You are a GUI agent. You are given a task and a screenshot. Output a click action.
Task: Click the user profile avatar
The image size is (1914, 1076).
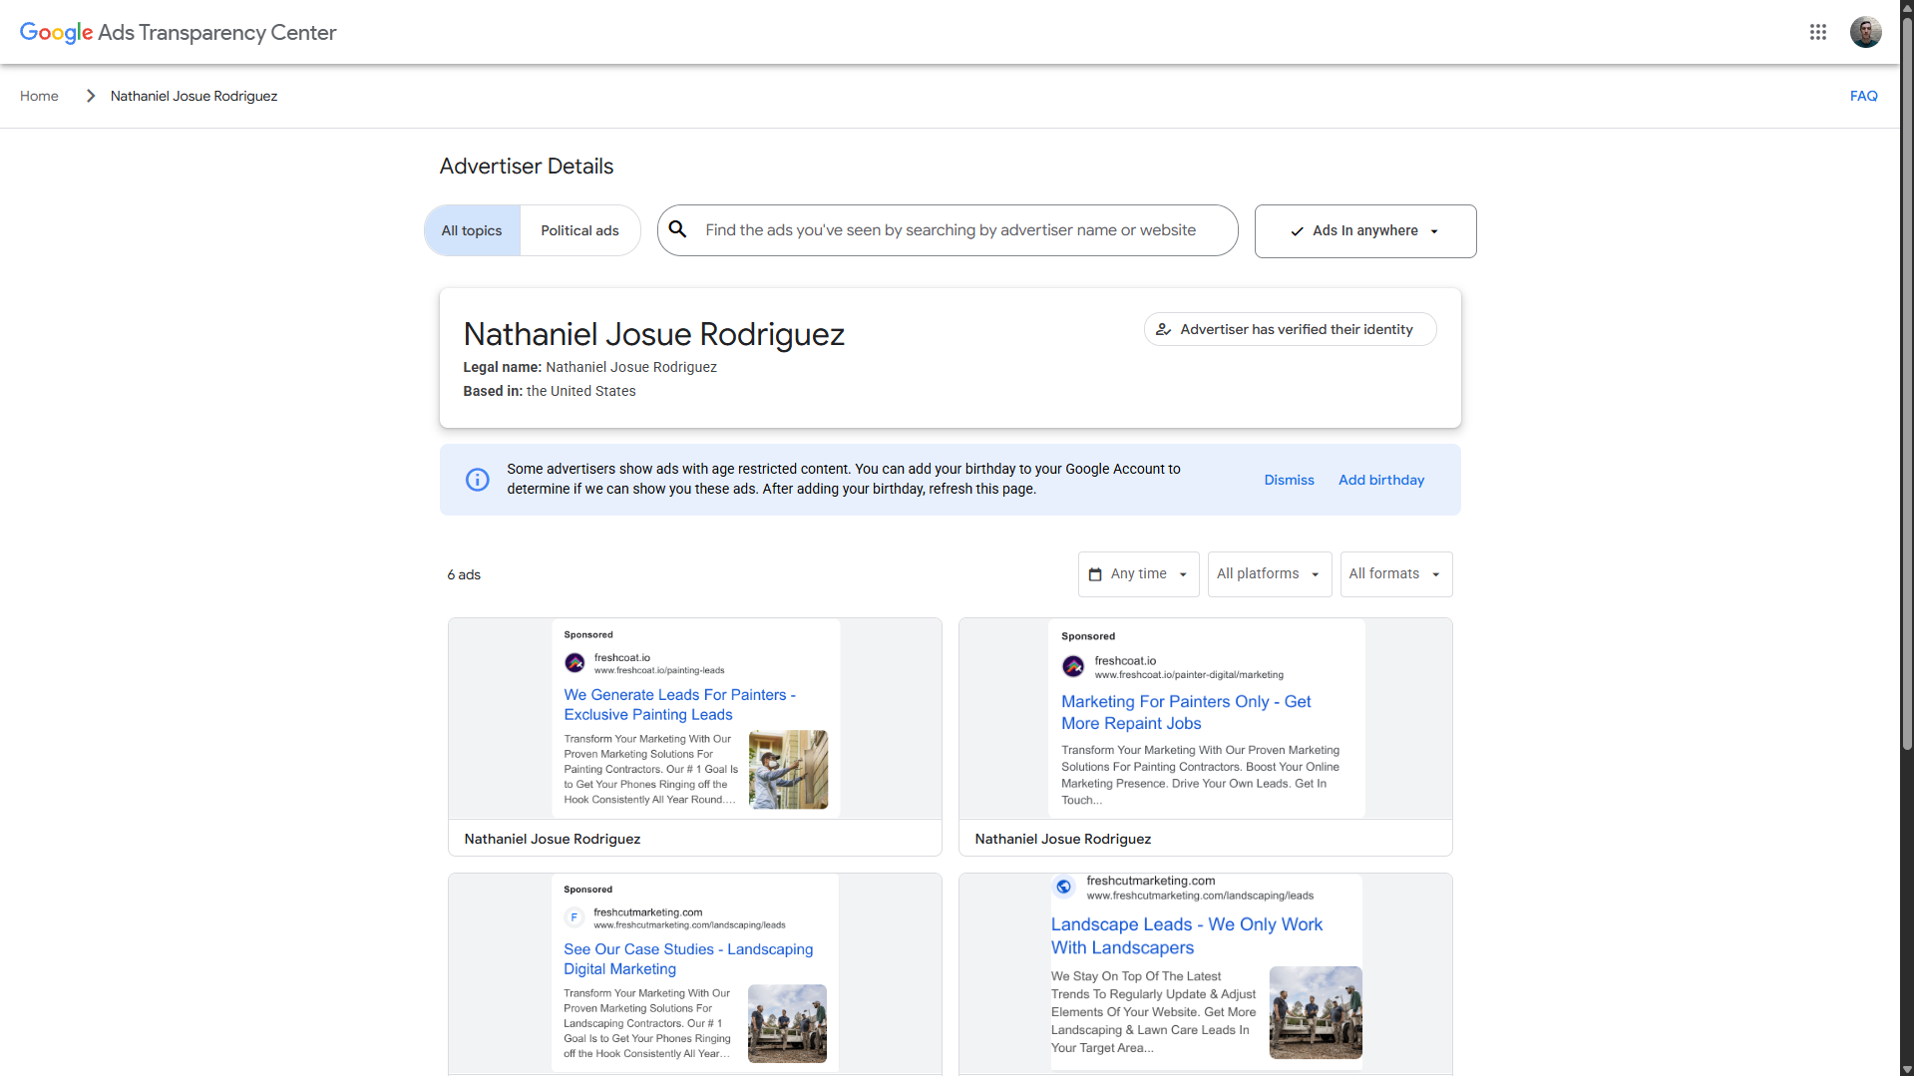coord(1865,32)
